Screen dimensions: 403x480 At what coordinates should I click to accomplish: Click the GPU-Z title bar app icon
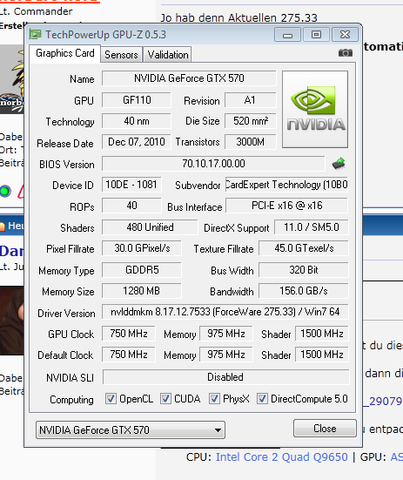click(35, 34)
